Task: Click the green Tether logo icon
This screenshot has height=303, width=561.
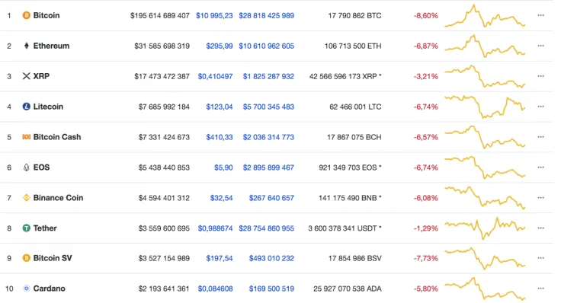Action: (x=26, y=228)
